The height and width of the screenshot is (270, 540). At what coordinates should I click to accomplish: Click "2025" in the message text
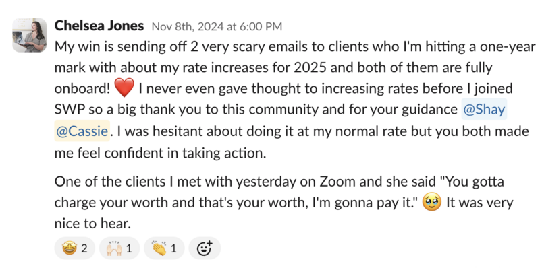(310, 67)
